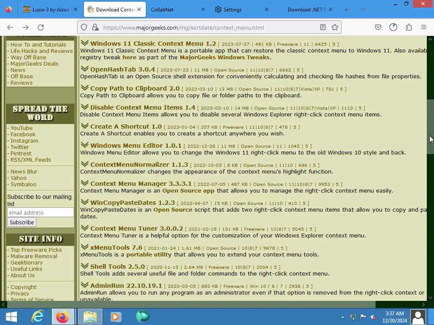
Task: Switch to the Luxor 3 by Aizad tab
Action: coord(50,9)
